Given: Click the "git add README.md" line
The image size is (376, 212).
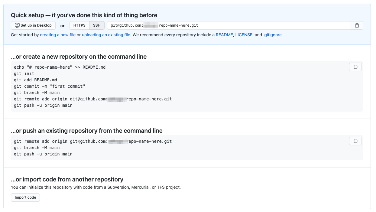Looking at the screenshot, I should point(35,80).
